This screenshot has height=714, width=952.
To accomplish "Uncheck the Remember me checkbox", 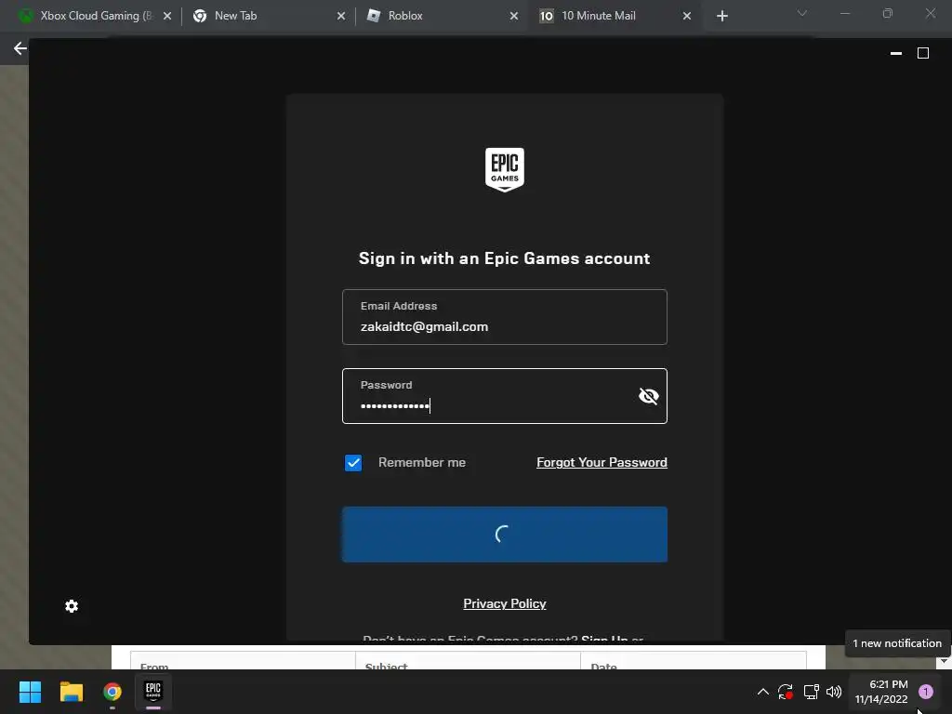I will tap(353, 463).
